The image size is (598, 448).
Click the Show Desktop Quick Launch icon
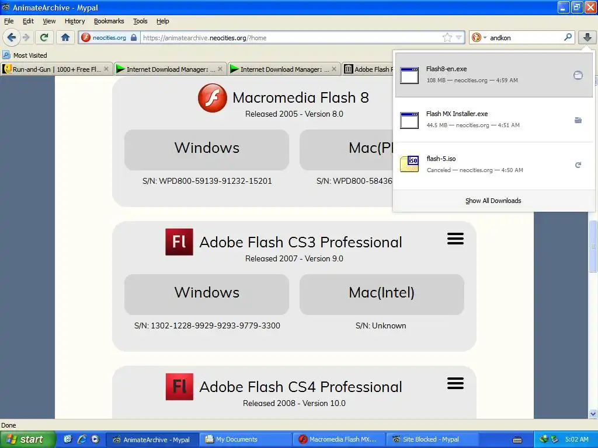tap(68, 439)
